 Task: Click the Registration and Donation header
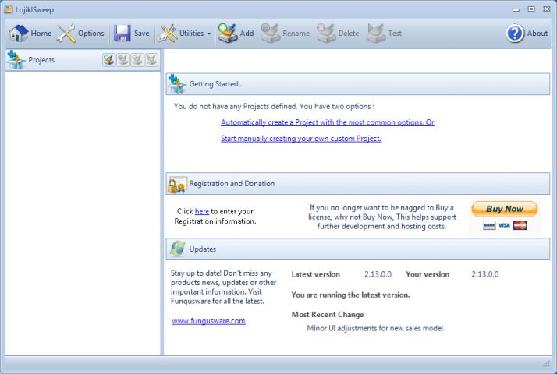232,184
